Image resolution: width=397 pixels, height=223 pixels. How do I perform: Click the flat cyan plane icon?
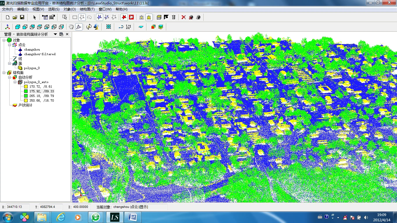click(x=141, y=27)
